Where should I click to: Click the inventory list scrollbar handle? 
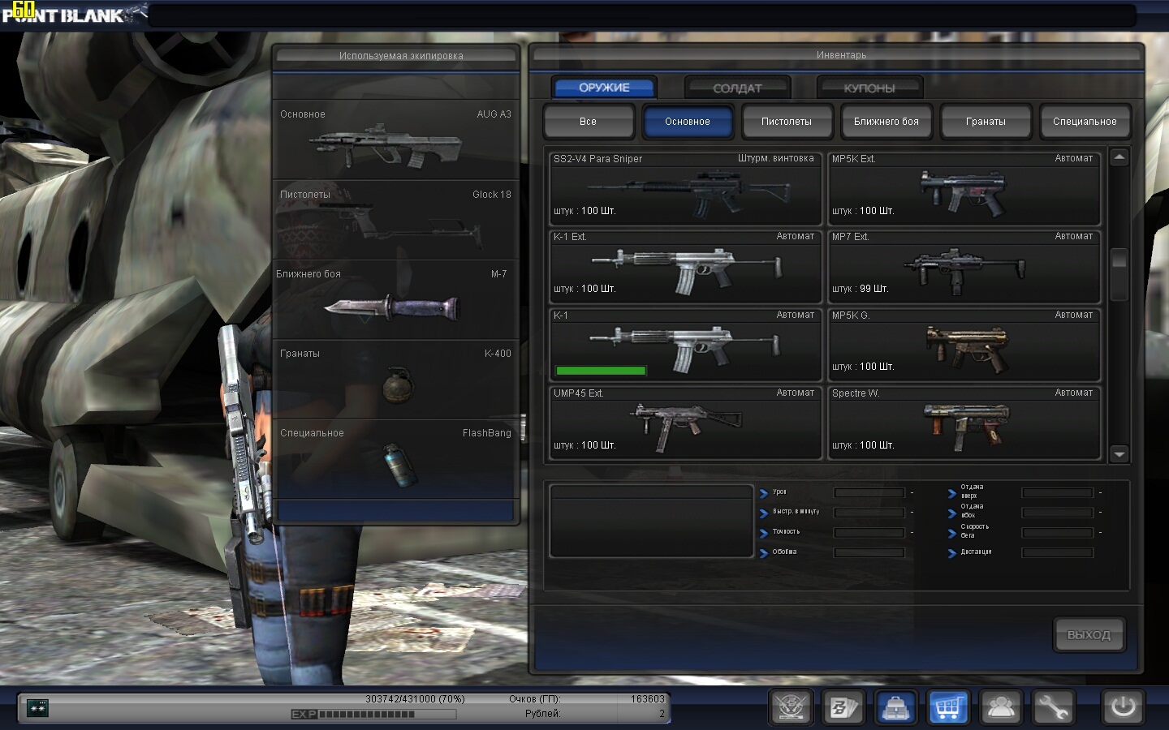1119,260
